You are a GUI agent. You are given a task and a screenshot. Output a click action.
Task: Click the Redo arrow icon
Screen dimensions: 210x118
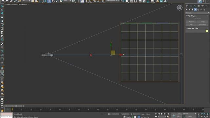click(7, 1)
